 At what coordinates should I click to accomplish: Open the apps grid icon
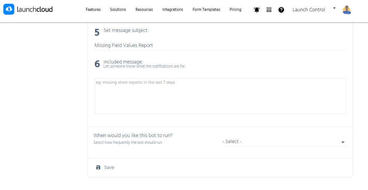tap(269, 10)
